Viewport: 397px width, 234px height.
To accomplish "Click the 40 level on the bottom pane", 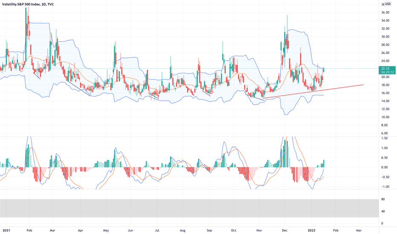I will (x=383, y=211).
